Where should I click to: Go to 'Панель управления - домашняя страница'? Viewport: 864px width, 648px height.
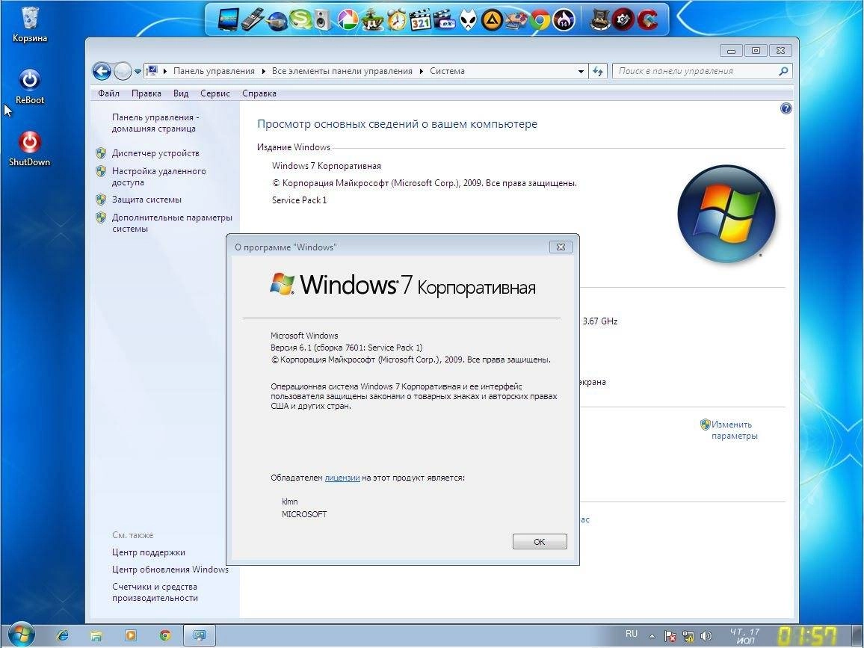(155, 123)
